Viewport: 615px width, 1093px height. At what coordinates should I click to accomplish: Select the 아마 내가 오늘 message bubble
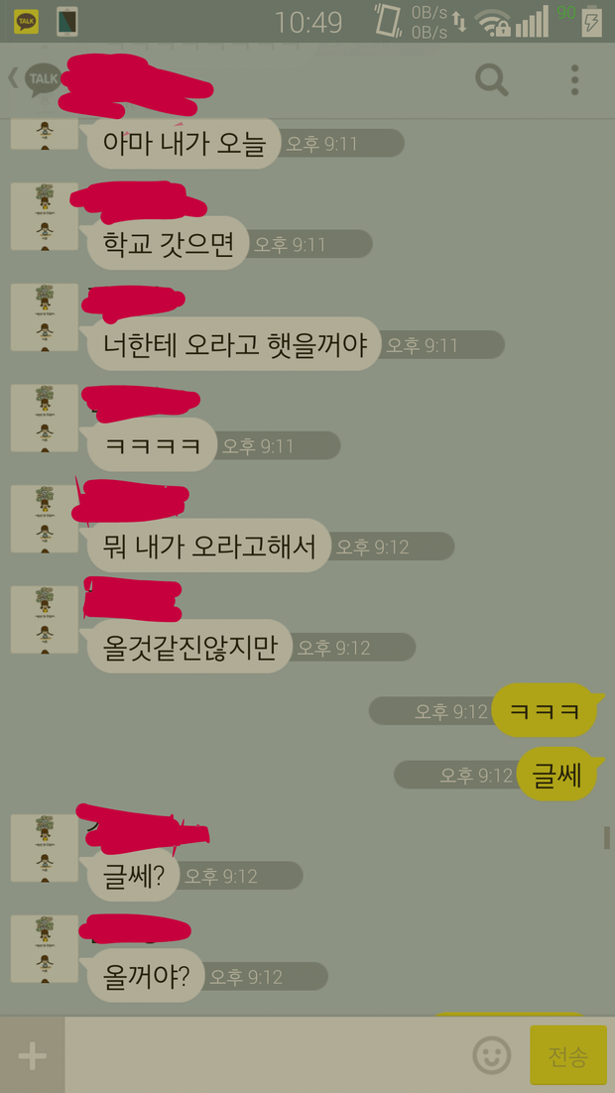pyautogui.click(x=182, y=144)
